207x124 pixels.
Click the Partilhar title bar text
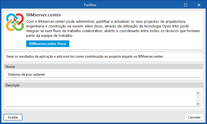click(90, 5)
